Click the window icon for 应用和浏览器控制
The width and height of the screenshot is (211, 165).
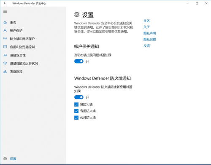click(5, 47)
